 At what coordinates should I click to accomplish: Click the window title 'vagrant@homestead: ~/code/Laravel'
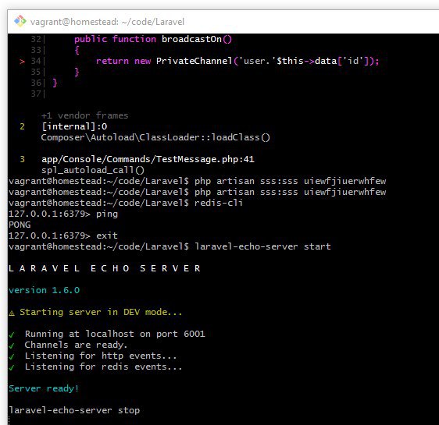click(x=107, y=22)
